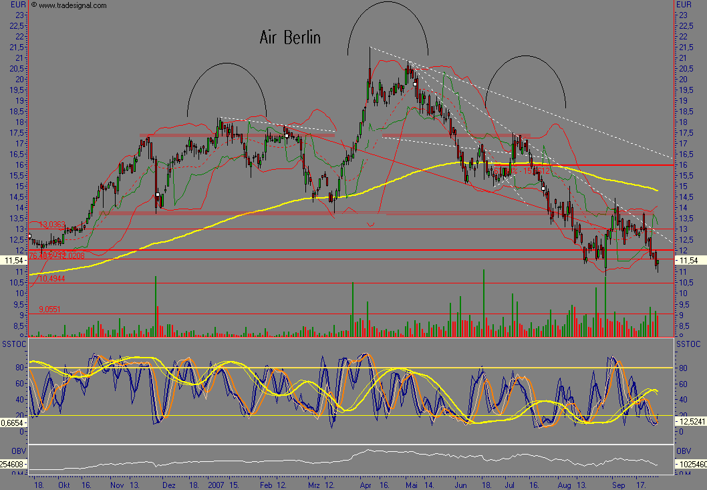
Task: Select the 13,0363 red level label
Action: pyautogui.click(x=53, y=225)
